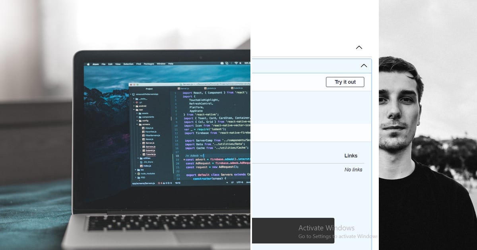
Task: Click the UTF-8 encoding indicator
Action: coord(240,182)
